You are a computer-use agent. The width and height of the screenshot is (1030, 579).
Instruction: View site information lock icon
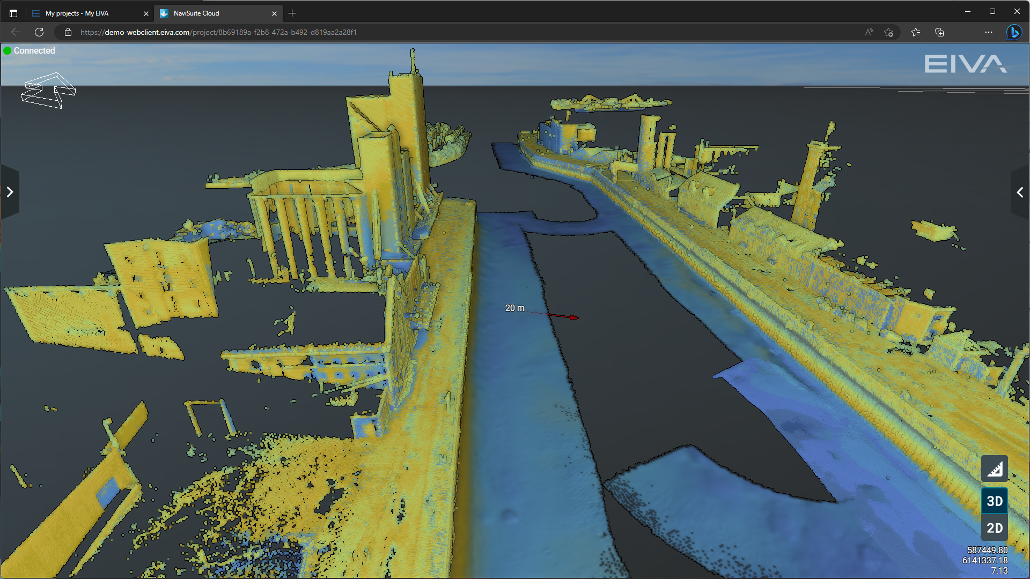coord(68,32)
